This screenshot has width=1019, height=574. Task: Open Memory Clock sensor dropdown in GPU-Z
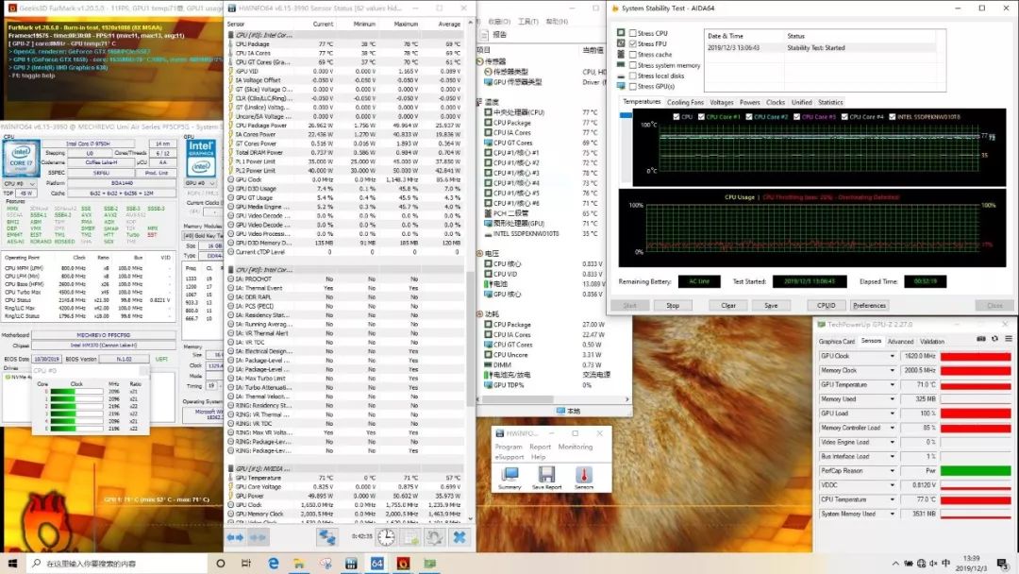pyautogui.click(x=892, y=370)
